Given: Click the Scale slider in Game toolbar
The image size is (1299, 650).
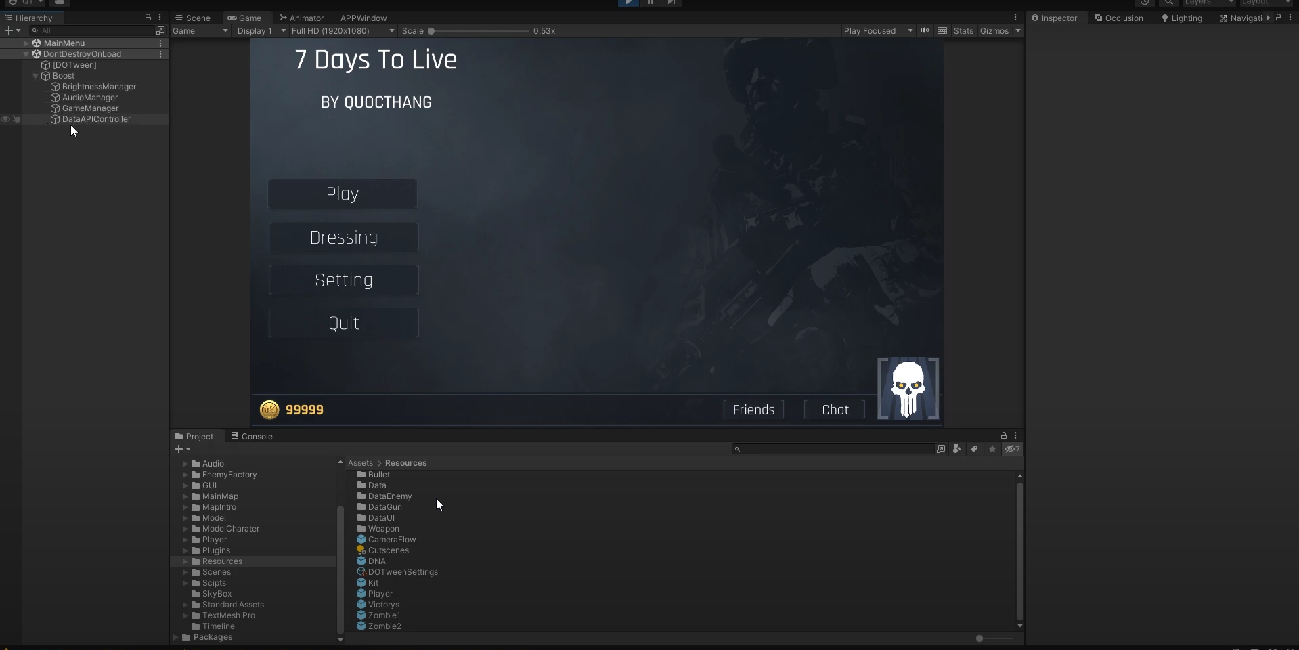Looking at the screenshot, I should pyautogui.click(x=479, y=31).
